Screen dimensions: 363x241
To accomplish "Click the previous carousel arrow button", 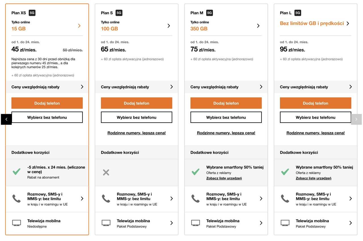I will 6,119.
